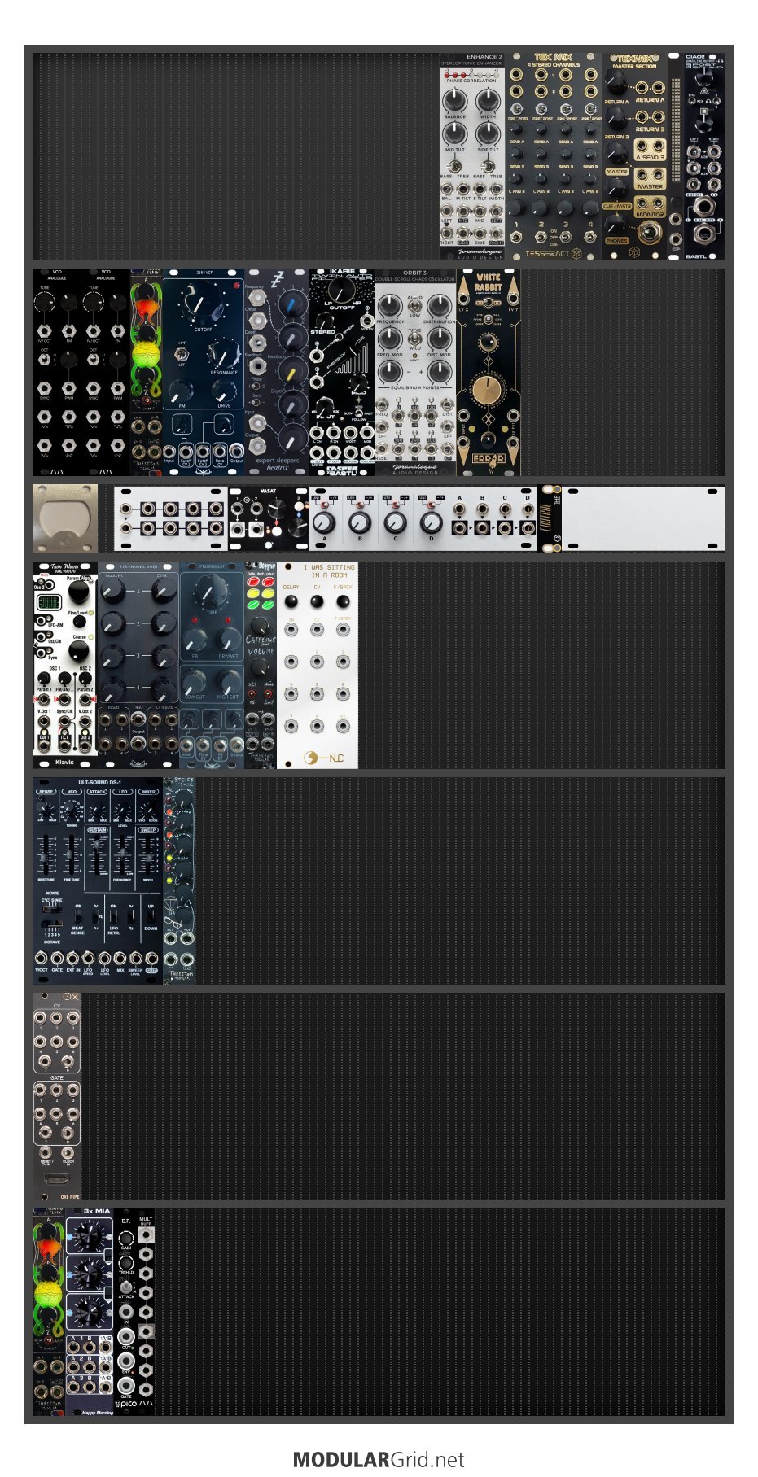Toggle the Beat Sense ON switch on DS-1
758x1477 pixels.
point(78,916)
